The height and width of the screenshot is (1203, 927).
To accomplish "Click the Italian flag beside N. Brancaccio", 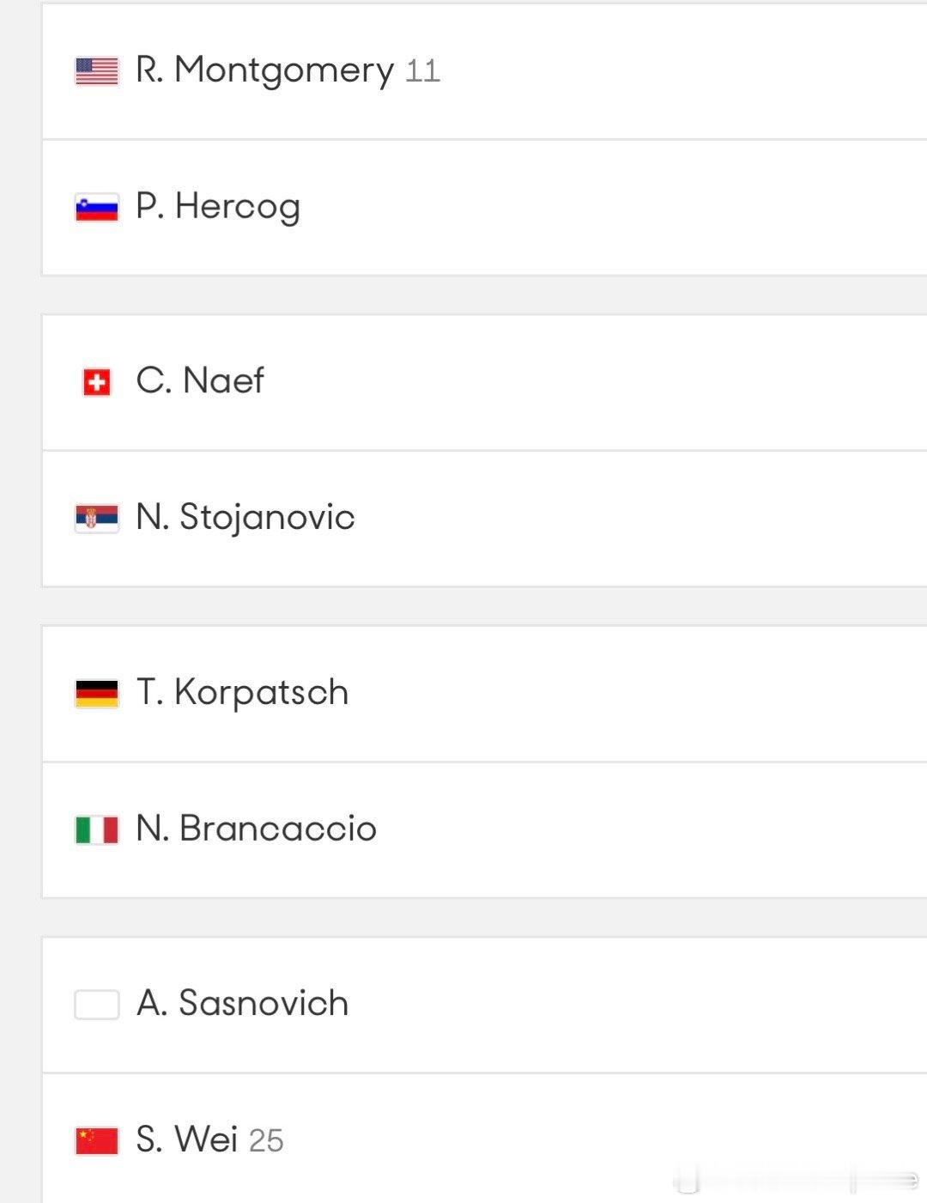I will pyautogui.click(x=97, y=830).
